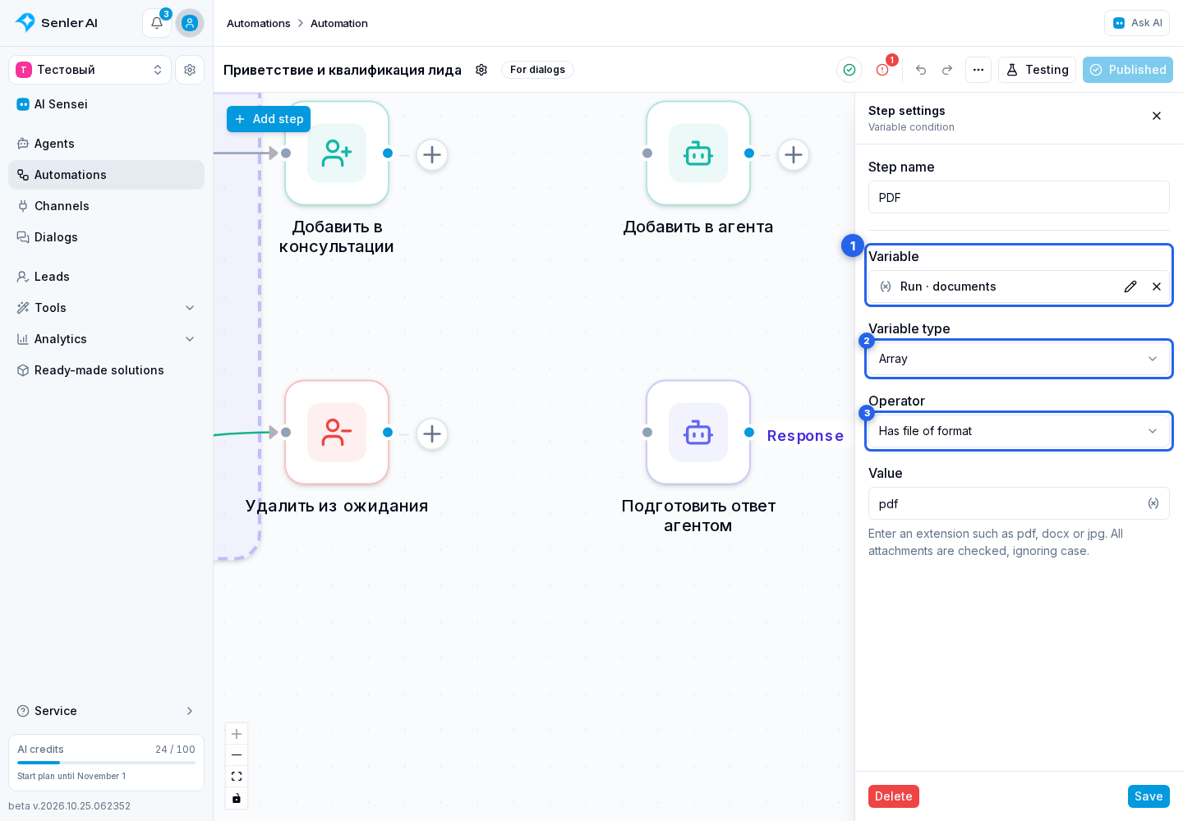Open the user profile avatar

190,23
